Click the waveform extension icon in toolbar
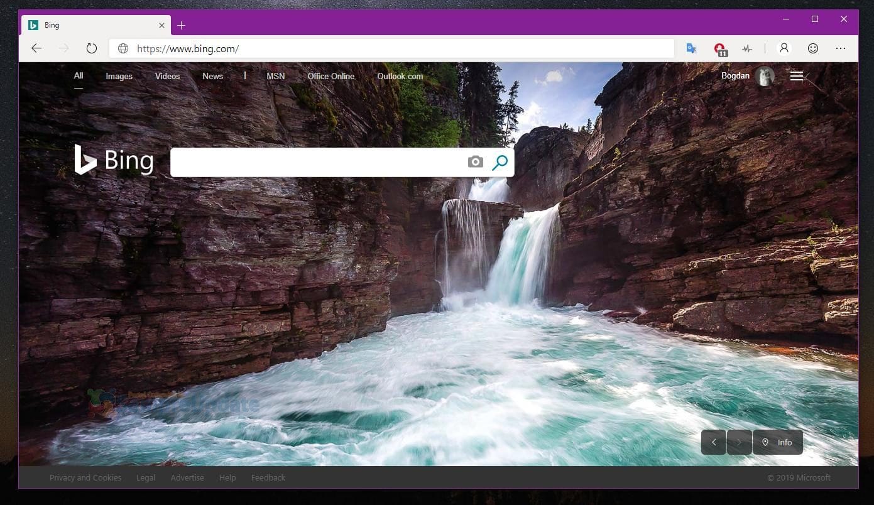 click(747, 48)
